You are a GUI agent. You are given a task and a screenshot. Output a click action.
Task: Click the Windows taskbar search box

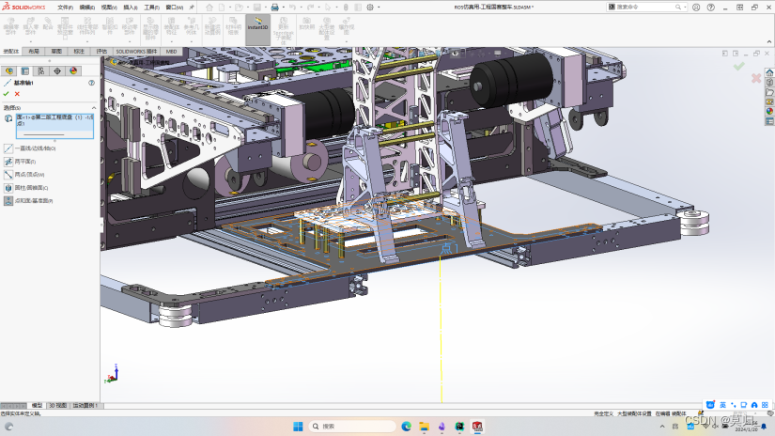click(x=352, y=426)
